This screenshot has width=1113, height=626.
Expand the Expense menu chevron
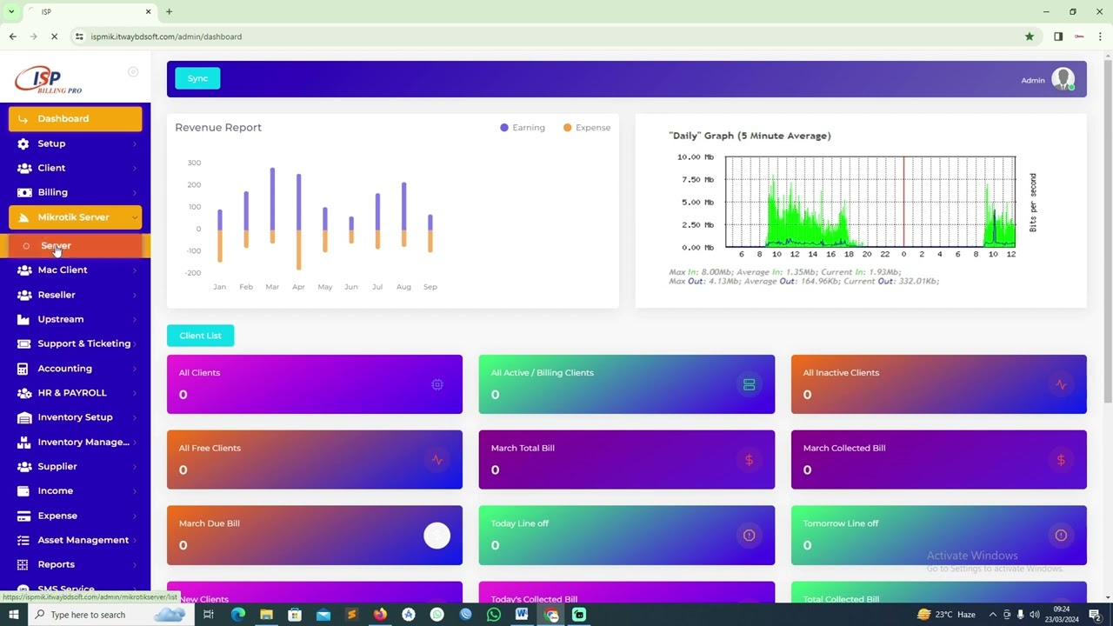135,516
